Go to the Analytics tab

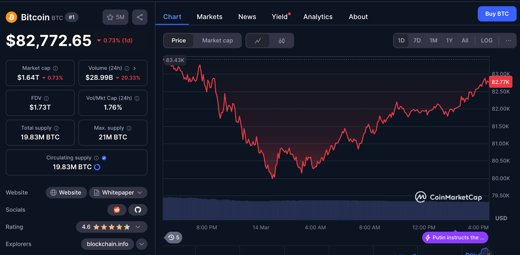(318, 17)
